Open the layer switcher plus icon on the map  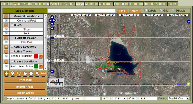pos(189,22)
